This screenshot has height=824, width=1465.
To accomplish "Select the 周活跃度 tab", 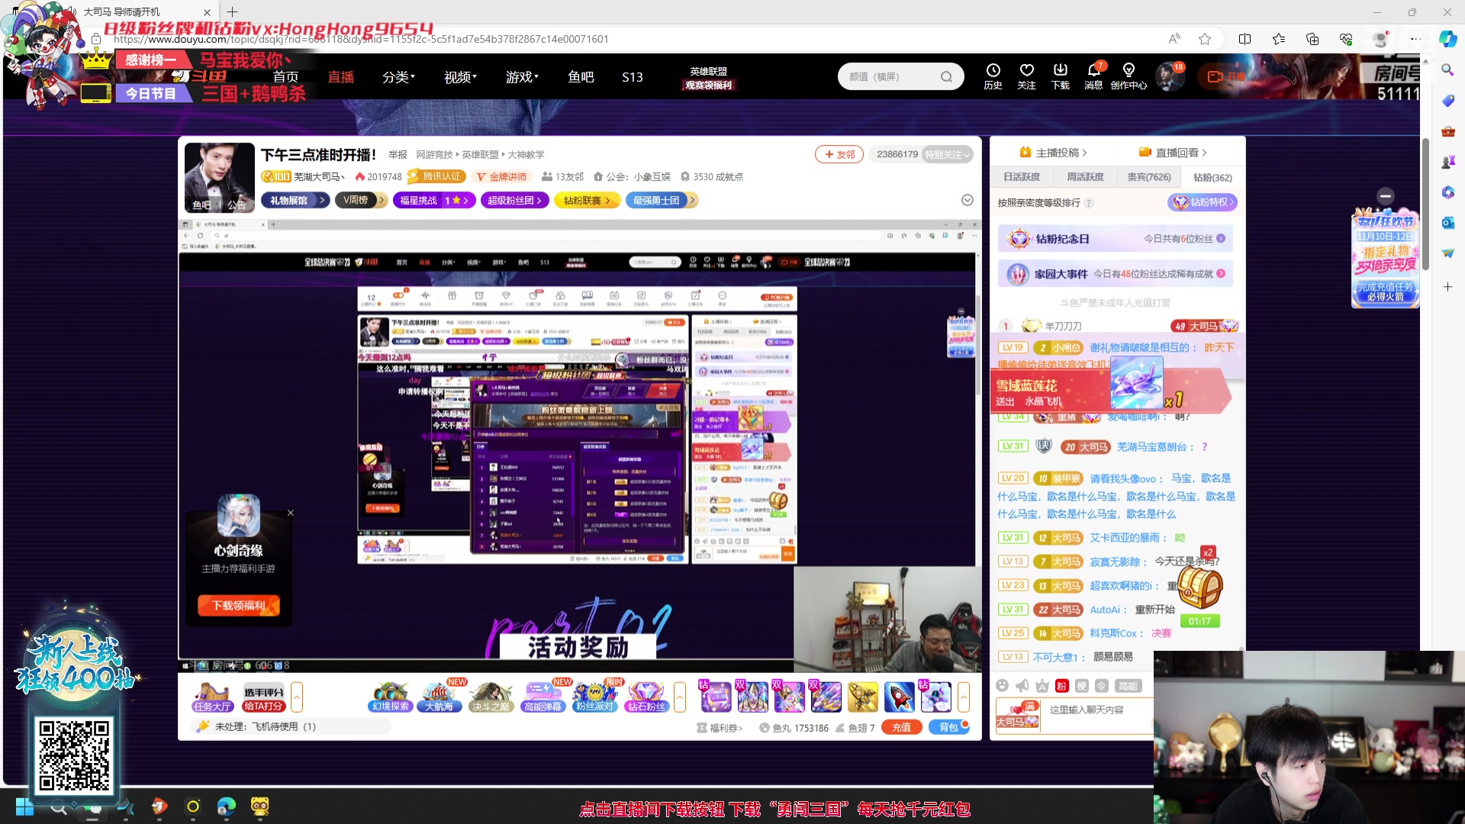I will (1085, 177).
